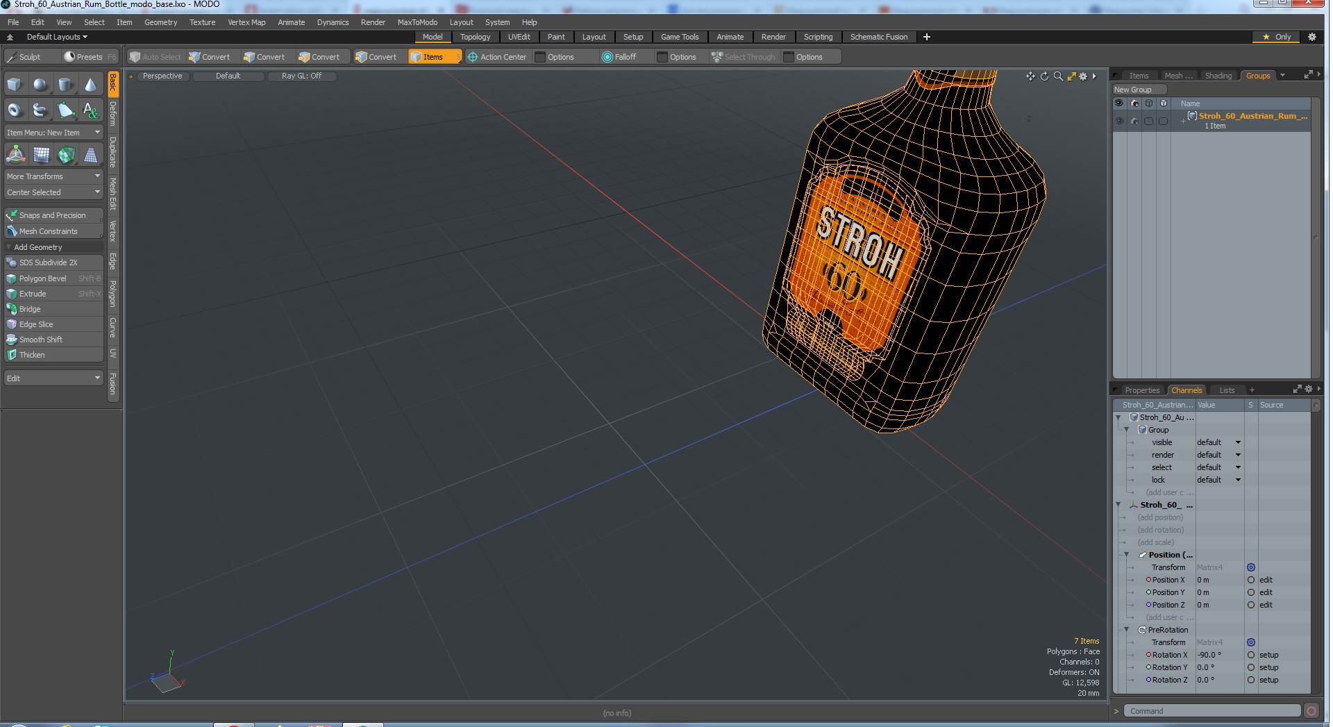Image resolution: width=1333 pixels, height=727 pixels.
Task: Click the viewport rotate icon
Action: [x=1044, y=76]
